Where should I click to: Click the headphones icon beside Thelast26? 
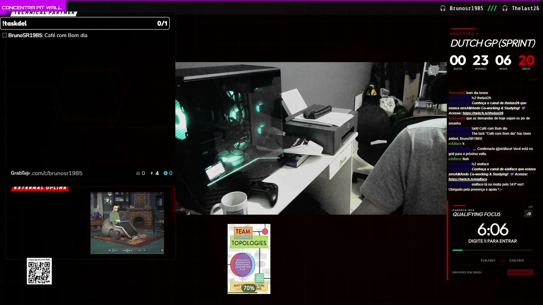click(505, 8)
